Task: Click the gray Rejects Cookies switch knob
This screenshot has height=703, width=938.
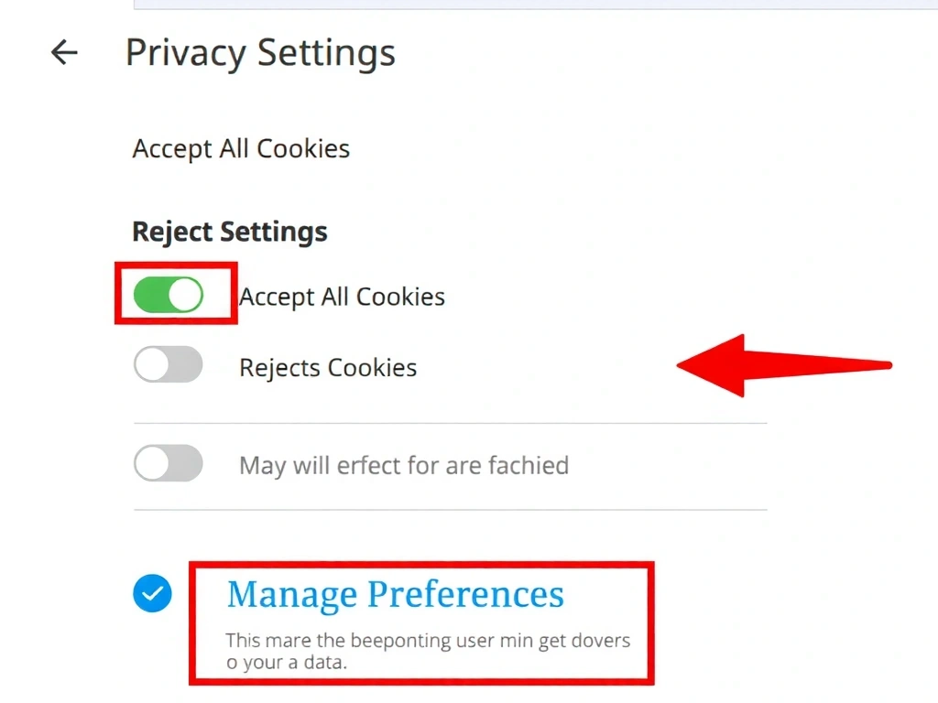Action: coord(155,364)
